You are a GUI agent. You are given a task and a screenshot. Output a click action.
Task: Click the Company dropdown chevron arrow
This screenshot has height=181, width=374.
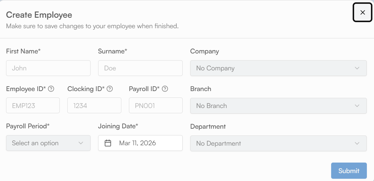[x=357, y=68]
